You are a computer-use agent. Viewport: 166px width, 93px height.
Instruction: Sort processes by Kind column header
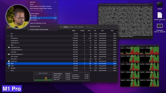(x=112, y=31)
